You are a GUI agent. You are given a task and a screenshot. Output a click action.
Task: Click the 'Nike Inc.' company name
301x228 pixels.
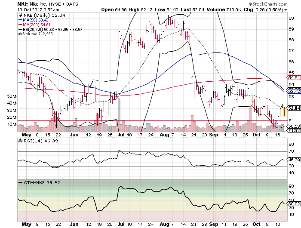point(39,4)
